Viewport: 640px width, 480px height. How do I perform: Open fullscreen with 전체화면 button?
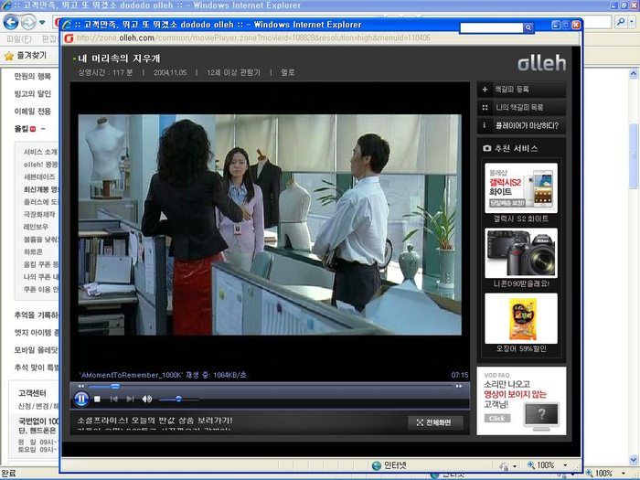[x=434, y=422]
